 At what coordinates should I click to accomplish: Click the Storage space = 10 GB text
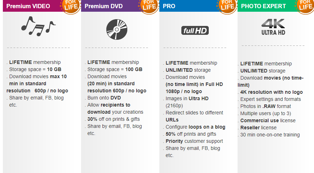coord(35,69)
